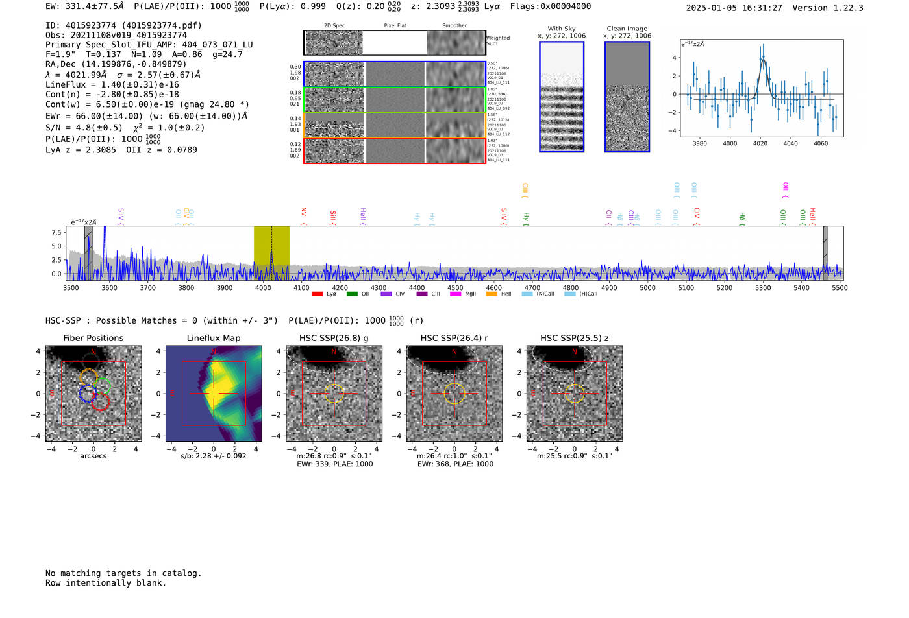Click the orange HeII legend swatch
This screenshot has height=618, width=909.
click(x=492, y=294)
